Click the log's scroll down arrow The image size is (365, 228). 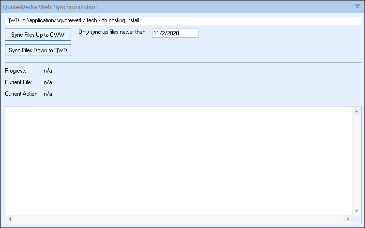coord(356,211)
